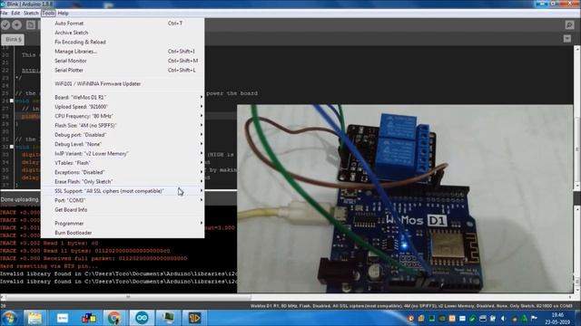Click the Verify sketch checkmark icon
The height and width of the screenshot is (326, 581).
5,24
